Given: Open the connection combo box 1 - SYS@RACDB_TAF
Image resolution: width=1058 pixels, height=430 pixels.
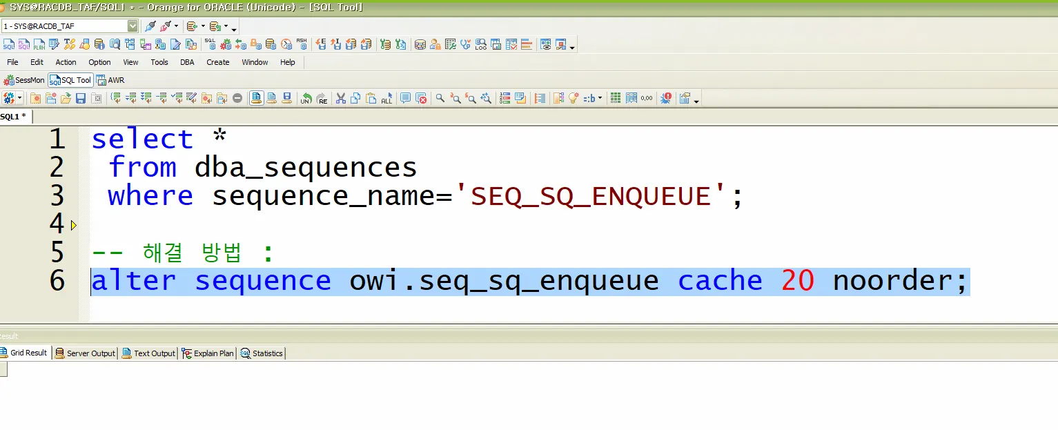Looking at the screenshot, I should click(x=70, y=26).
